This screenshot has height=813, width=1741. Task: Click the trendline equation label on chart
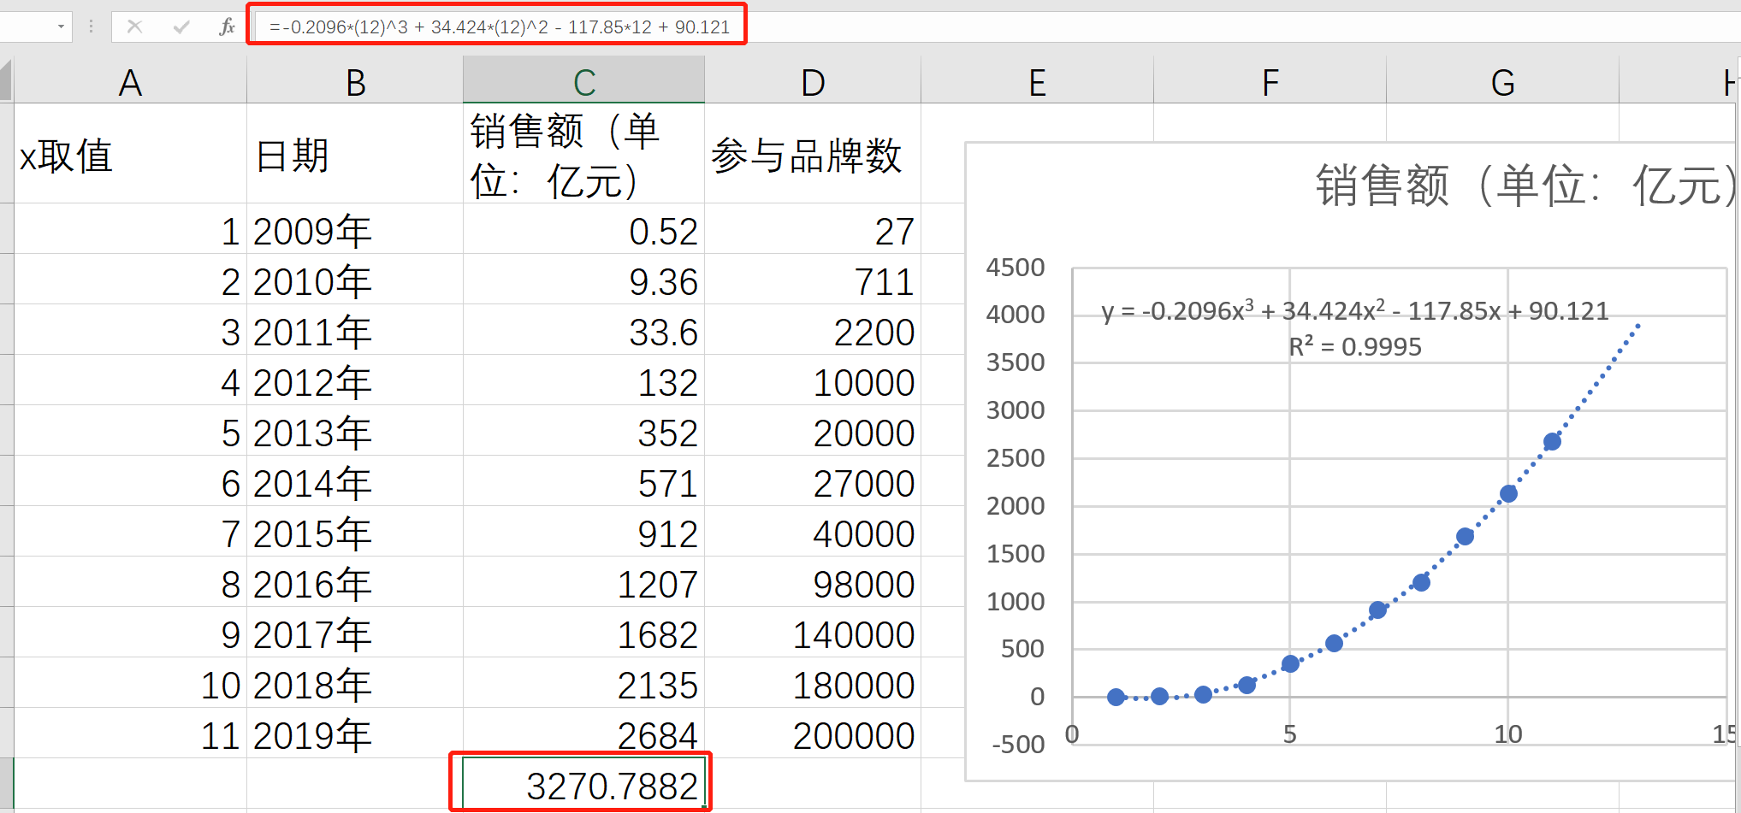click(1355, 310)
